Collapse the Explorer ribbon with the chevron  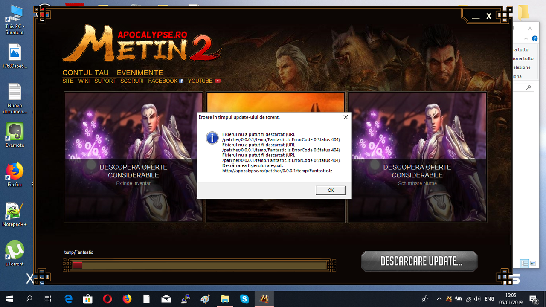526,38
